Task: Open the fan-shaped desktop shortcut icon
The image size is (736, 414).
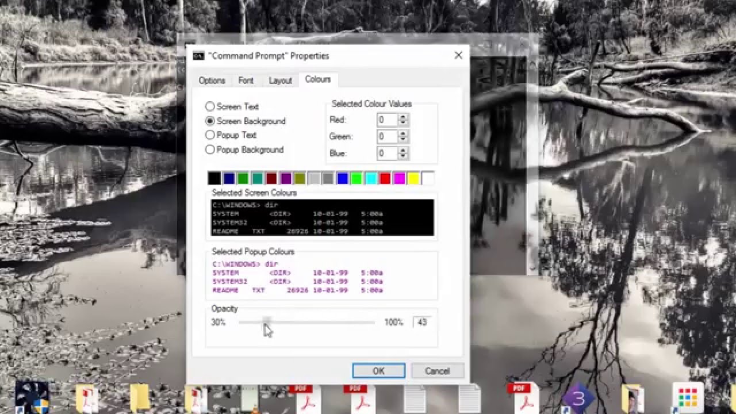Action: pos(32,397)
